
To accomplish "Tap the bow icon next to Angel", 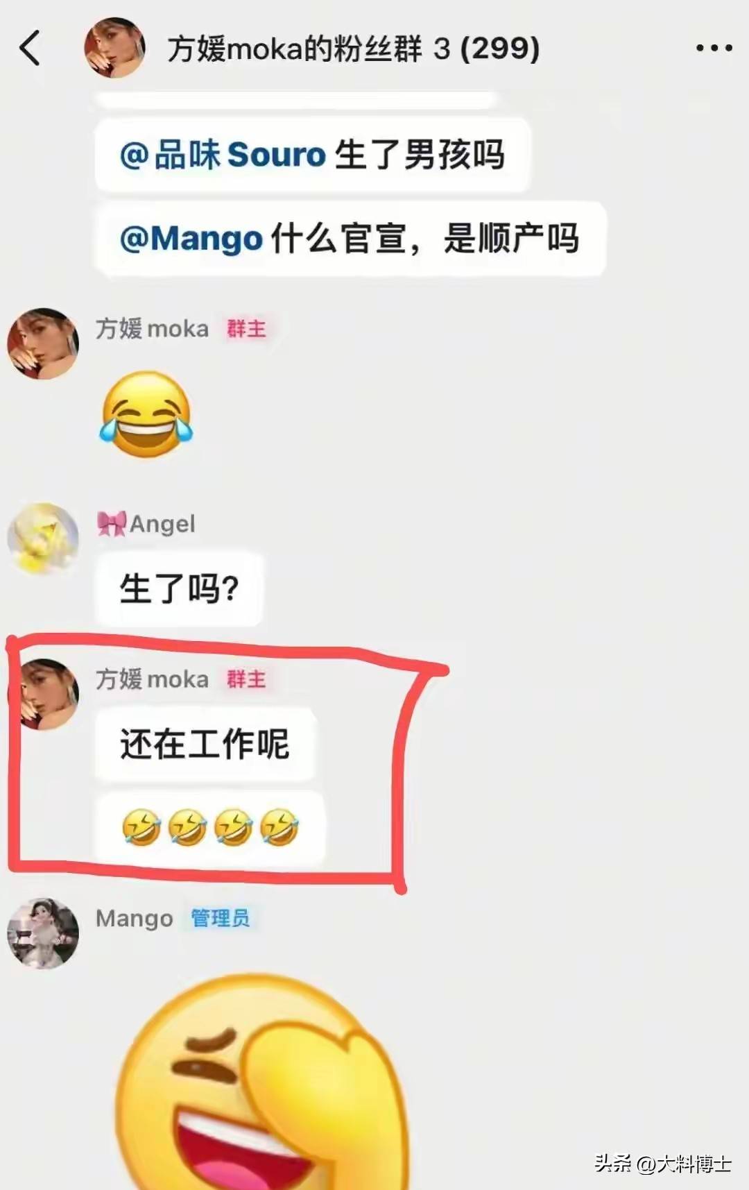I will point(111,524).
